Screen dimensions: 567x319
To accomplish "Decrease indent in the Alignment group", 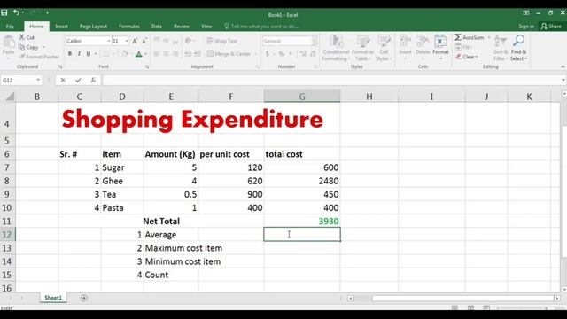I will (x=188, y=54).
